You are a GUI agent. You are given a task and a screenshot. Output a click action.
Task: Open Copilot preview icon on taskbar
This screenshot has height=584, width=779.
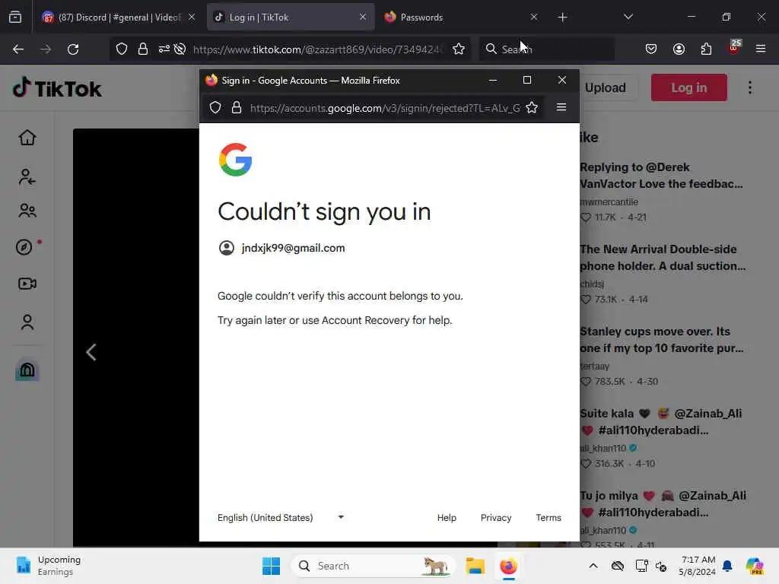pyautogui.click(x=754, y=566)
